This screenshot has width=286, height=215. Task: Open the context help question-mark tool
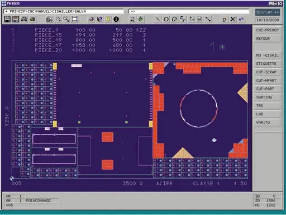pos(99,19)
